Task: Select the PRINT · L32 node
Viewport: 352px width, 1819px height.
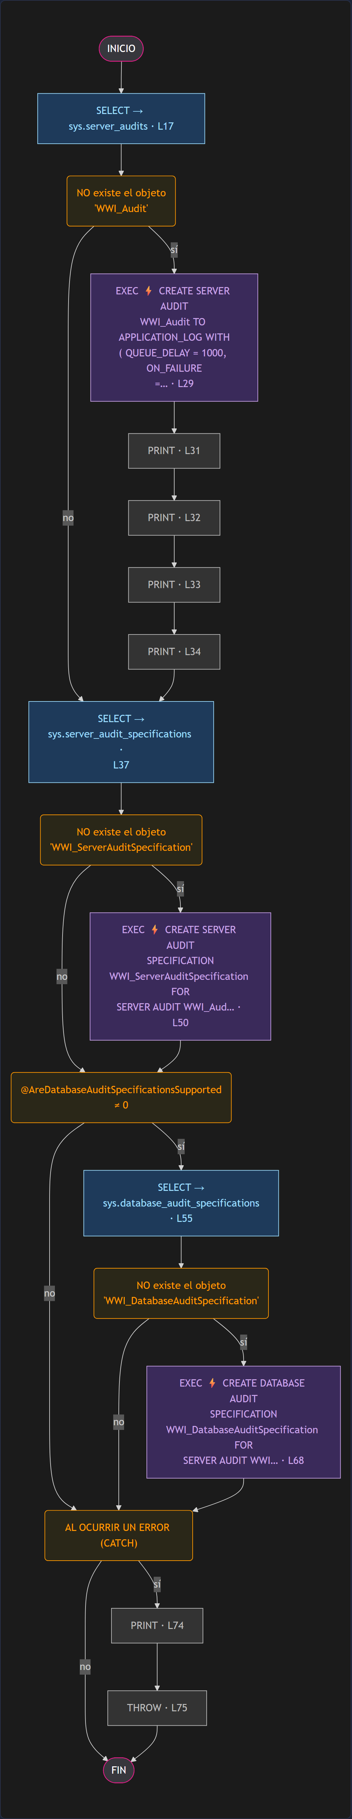Action: pyautogui.click(x=174, y=518)
